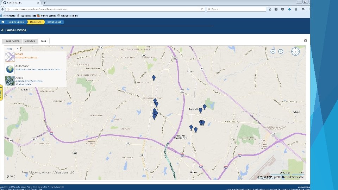Open the bookmarks library icon
The image size is (338, 190).
[276, 9]
